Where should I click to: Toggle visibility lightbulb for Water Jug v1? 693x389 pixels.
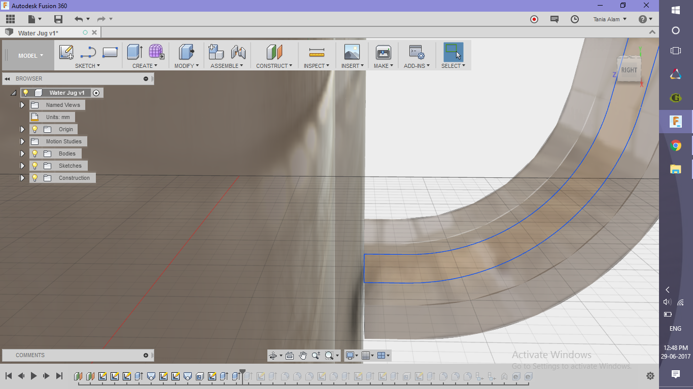click(x=26, y=93)
